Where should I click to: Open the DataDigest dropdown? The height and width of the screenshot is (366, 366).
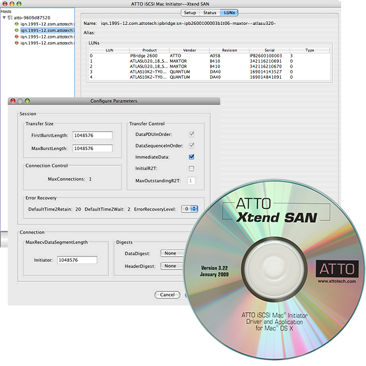point(172,253)
